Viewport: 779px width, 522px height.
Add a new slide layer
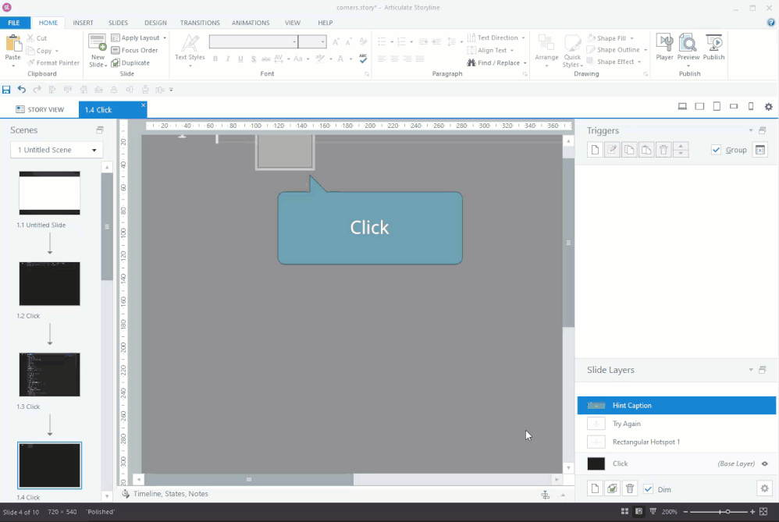pos(595,489)
